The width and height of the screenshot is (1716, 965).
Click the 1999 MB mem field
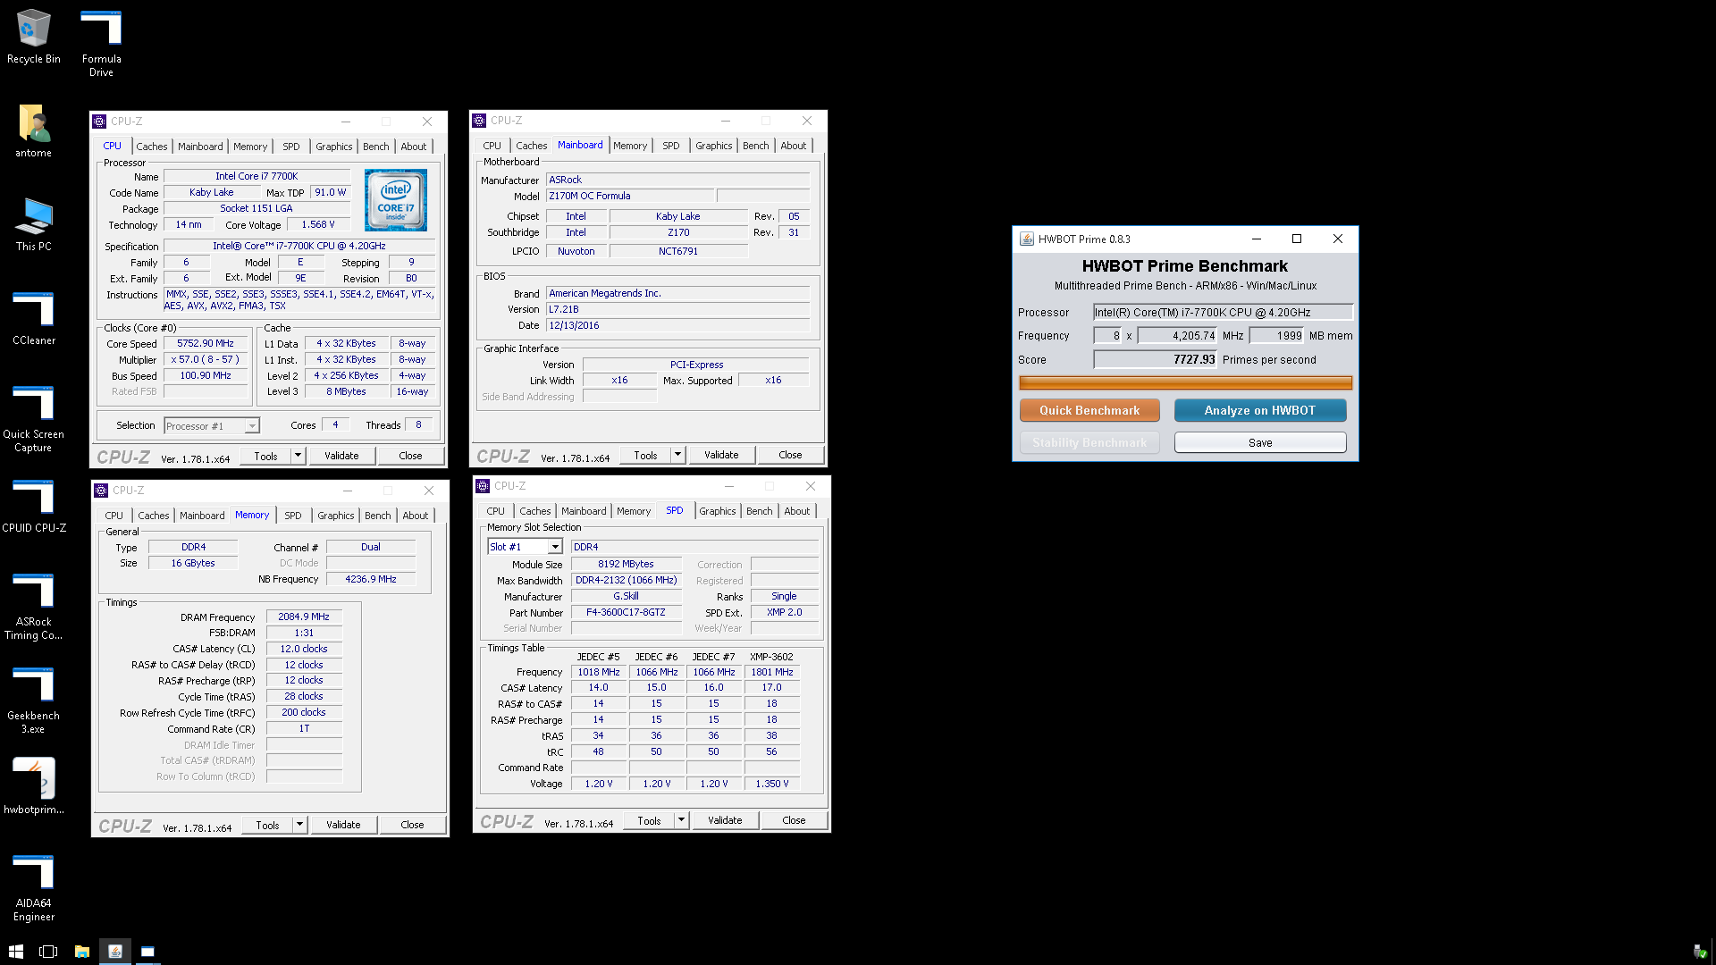click(x=1277, y=336)
